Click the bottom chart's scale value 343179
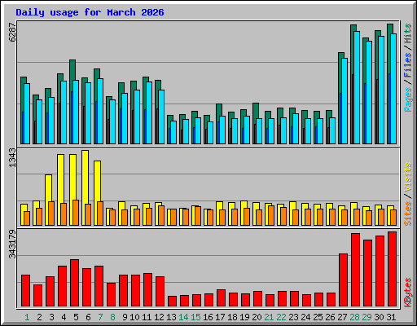 12,244
